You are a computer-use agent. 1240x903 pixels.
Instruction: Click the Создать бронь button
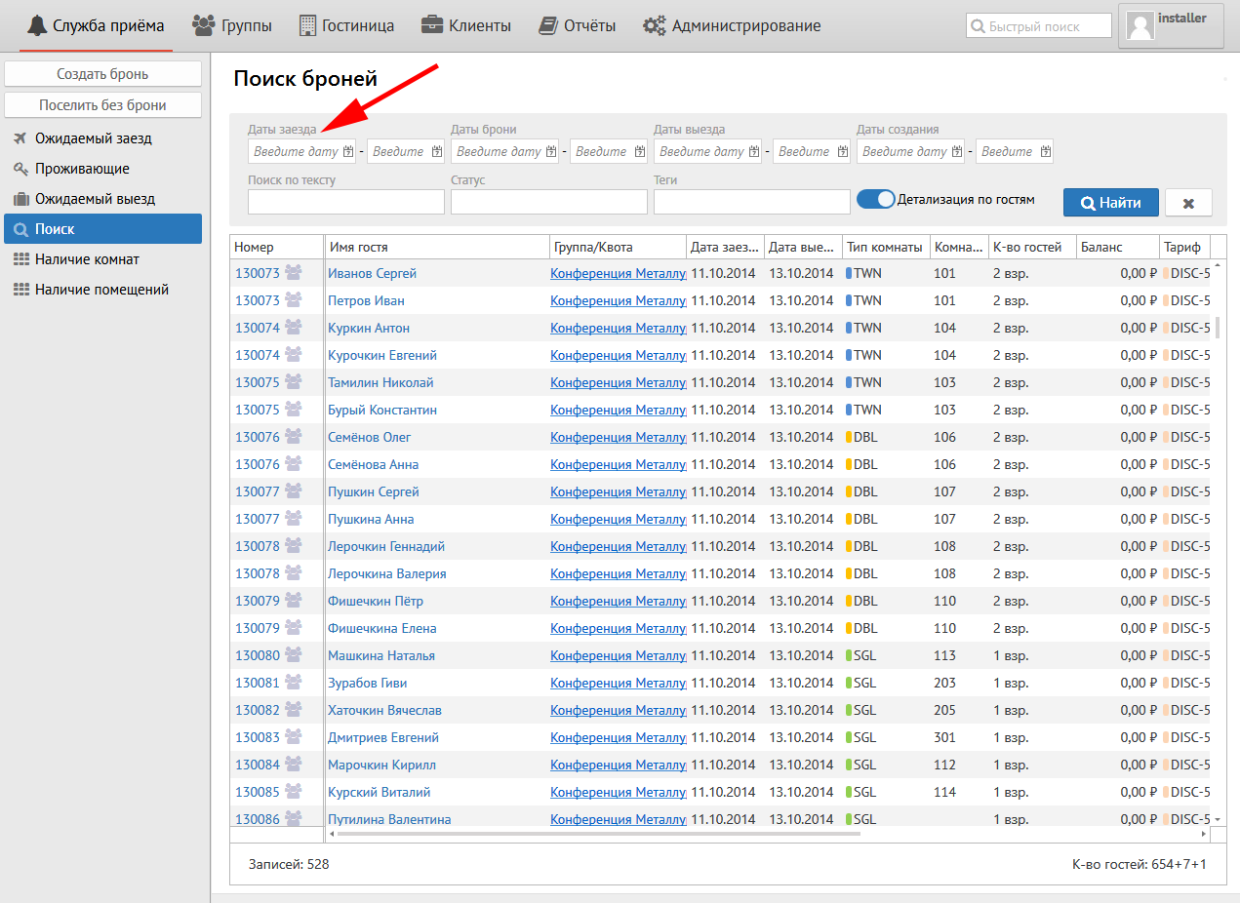click(102, 74)
